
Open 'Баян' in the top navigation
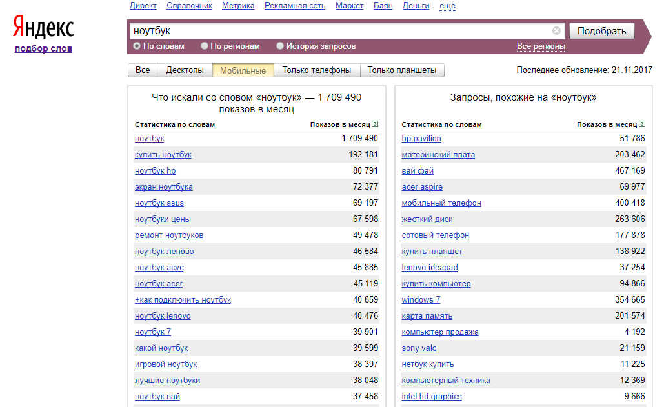click(x=383, y=6)
